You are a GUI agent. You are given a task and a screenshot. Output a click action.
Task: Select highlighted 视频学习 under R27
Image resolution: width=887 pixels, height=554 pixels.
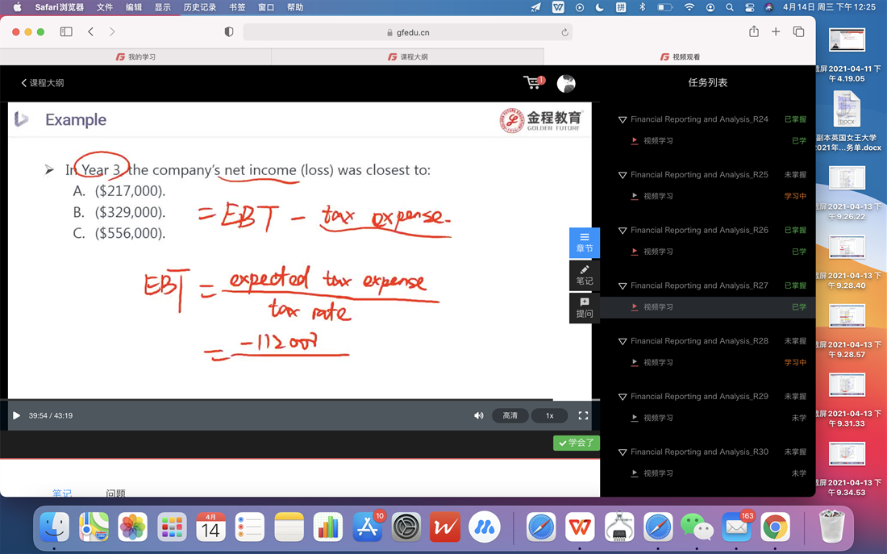[x=708, y=306]
